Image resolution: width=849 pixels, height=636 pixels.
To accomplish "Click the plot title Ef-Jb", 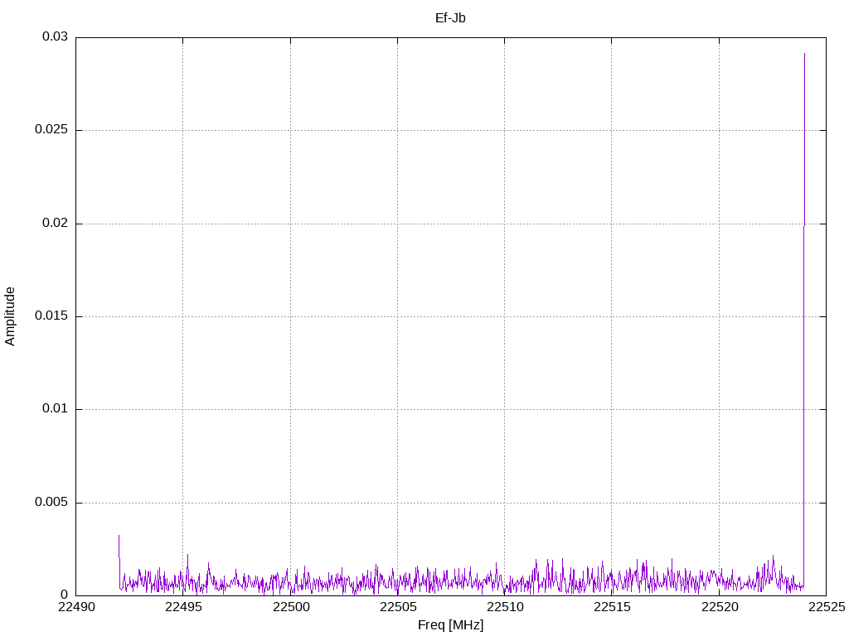I will click(x=450, y=18).
